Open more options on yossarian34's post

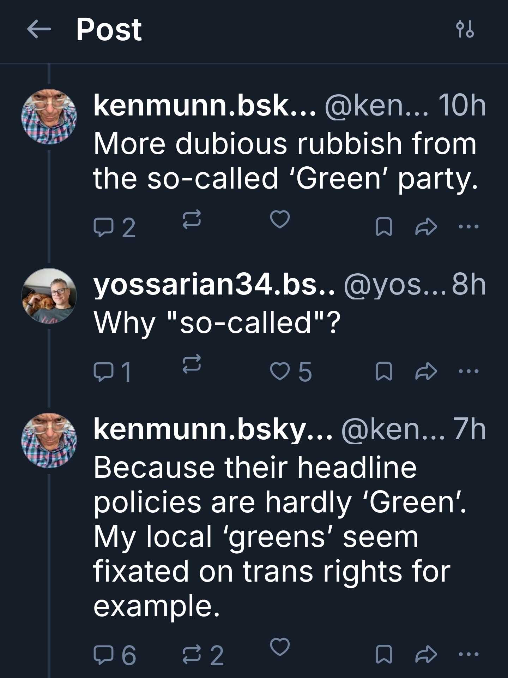point(468,371)
